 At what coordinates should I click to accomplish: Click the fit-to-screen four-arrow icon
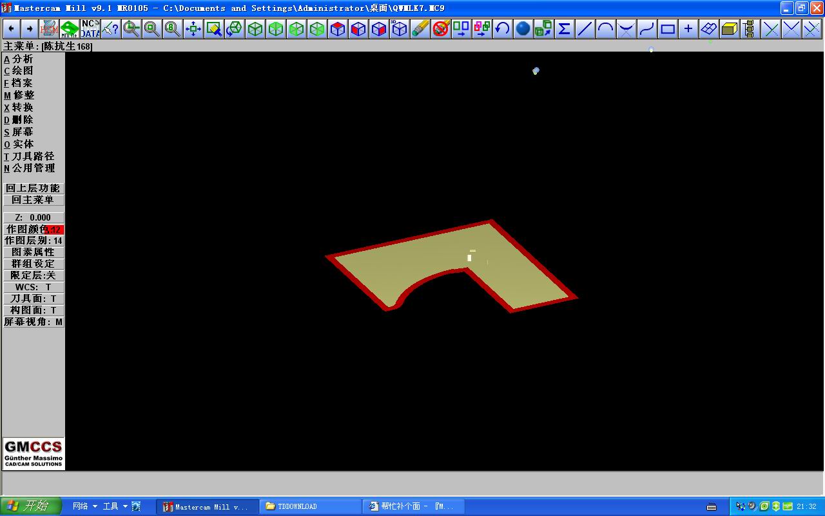(193, 29)
